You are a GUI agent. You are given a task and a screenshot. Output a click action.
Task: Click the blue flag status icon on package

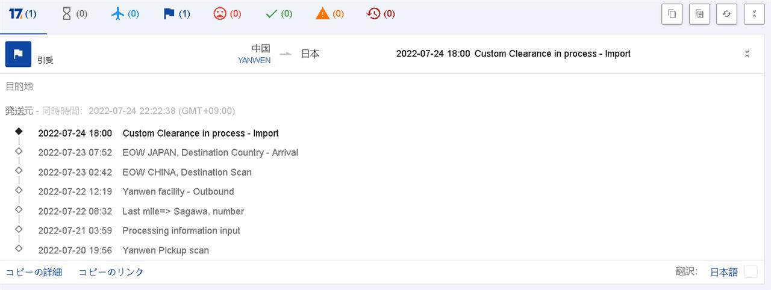coord(18,54)
